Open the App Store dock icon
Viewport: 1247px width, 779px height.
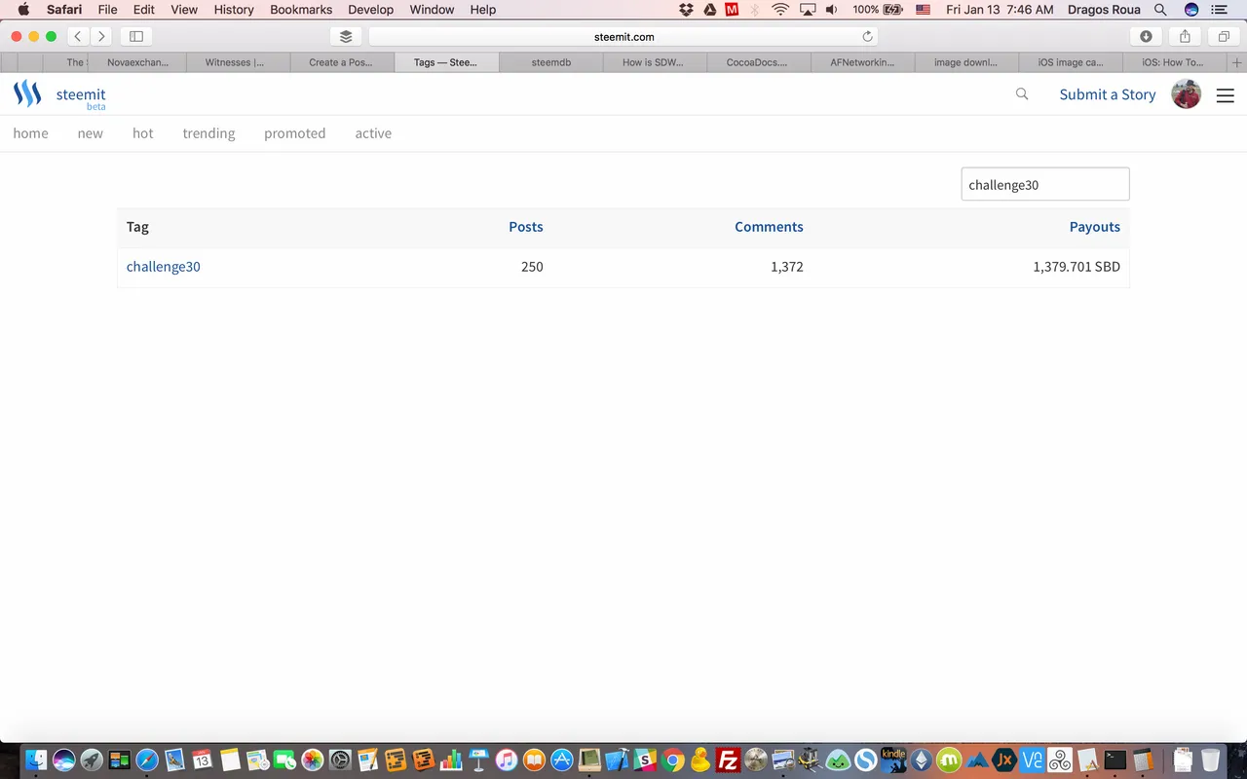pos(562,759)
